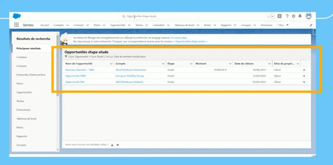Click in the global search field
Image resolution: width=333 pixels, height=165 pixels.
159,16
